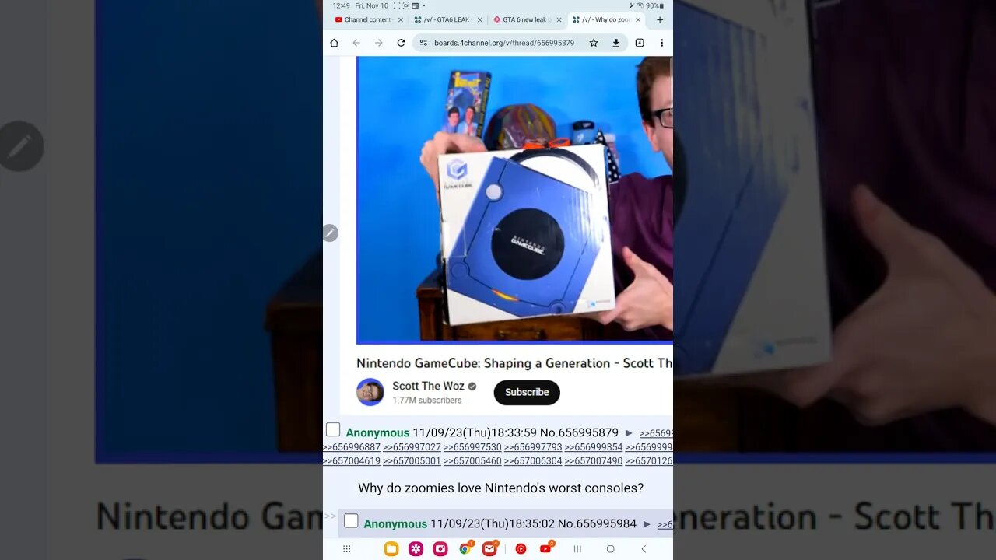
Task: Tap the Android home navigation button
Action: tap(611, 549)
